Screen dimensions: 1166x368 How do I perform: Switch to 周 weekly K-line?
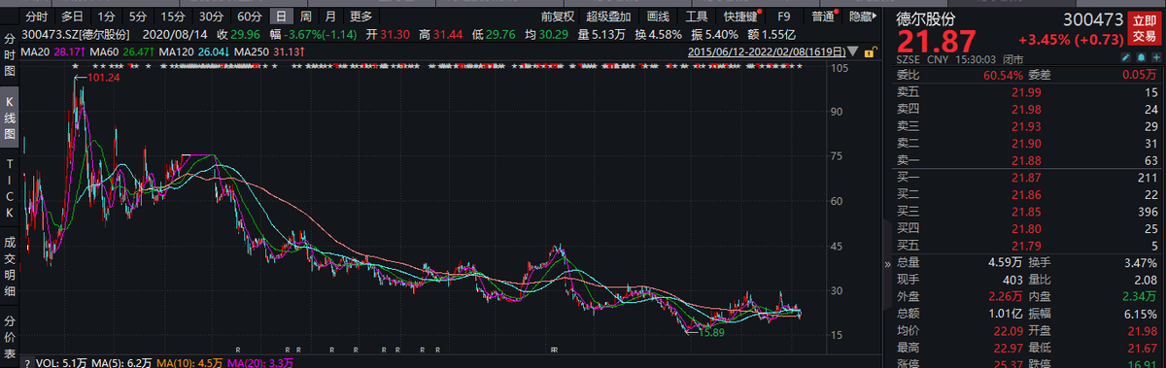(x=306, y=16)
